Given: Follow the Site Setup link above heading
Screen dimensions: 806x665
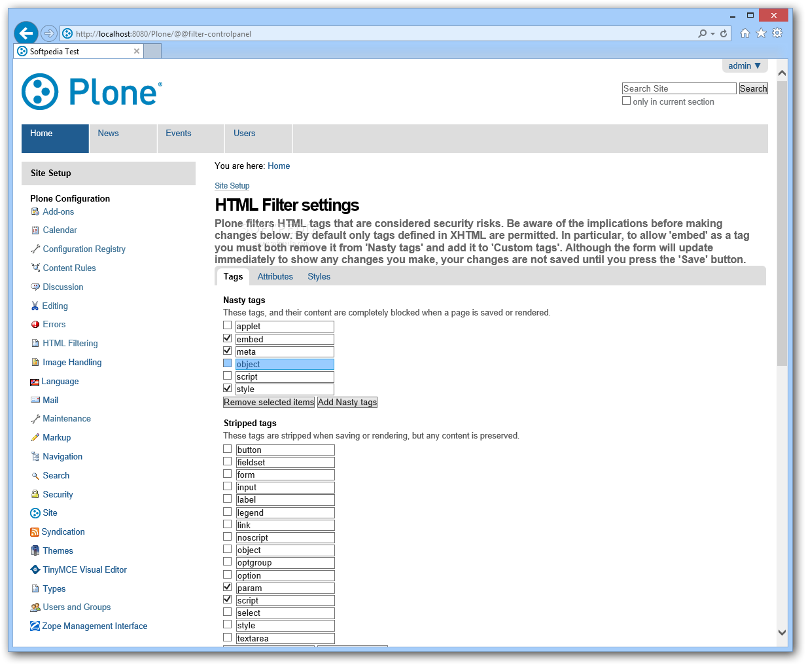Looking at the screenshot, I should pos(232,186).
